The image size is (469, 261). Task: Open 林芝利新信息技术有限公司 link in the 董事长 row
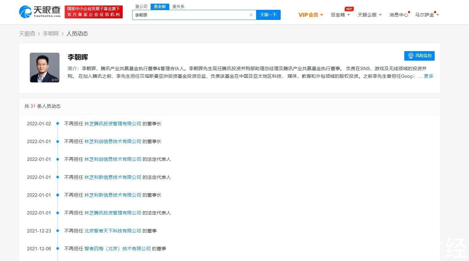pyautogui.click(x=113, y=195)
